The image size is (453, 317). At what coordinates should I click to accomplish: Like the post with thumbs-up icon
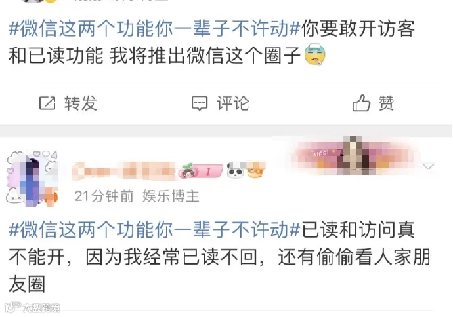(x=361, y=103)
